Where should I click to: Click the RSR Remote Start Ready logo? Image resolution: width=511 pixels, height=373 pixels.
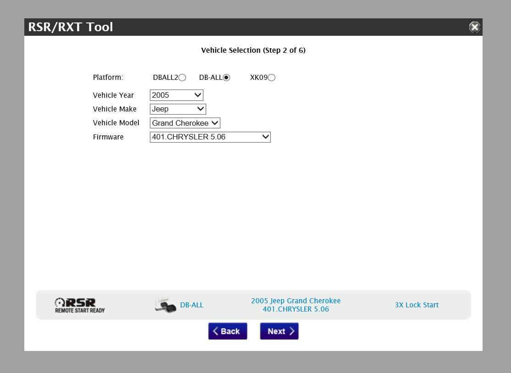(79, 305)
